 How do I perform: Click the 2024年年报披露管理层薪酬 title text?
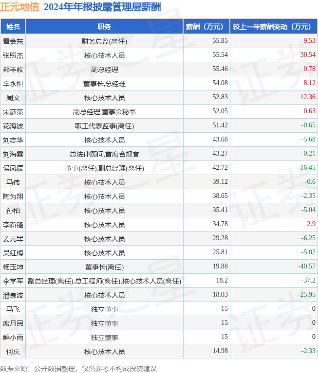coord(102,7)
